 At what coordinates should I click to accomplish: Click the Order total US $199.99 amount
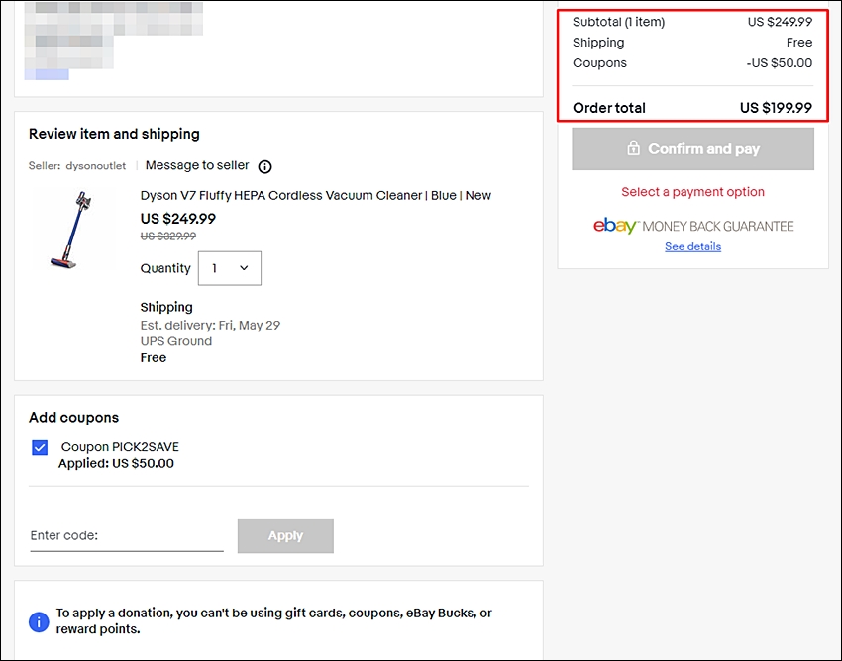[776, 108]
